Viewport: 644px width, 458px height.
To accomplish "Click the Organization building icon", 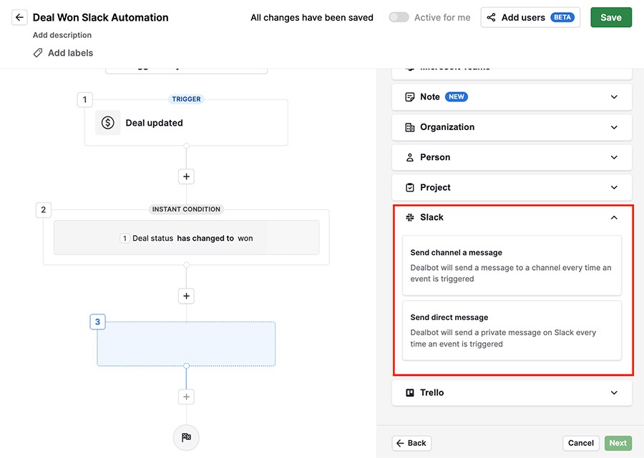I will [x=409, y=127].
